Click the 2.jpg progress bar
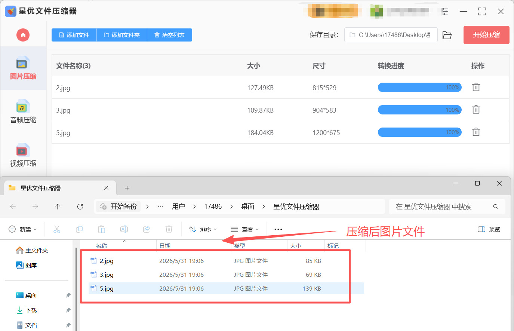Screen dimensions: 514x331 point(420,88)
